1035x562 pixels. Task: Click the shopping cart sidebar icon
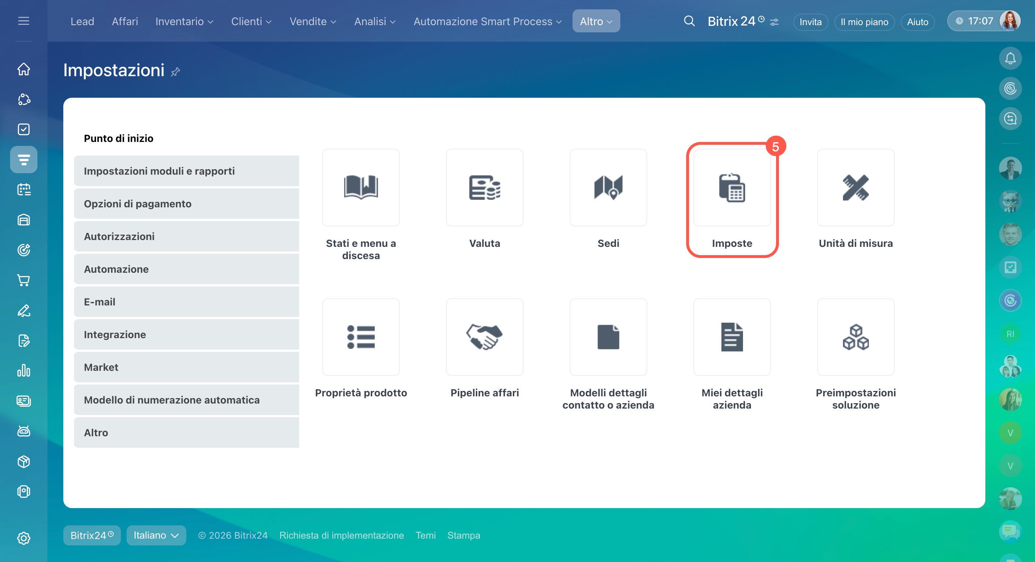(24, 280)
